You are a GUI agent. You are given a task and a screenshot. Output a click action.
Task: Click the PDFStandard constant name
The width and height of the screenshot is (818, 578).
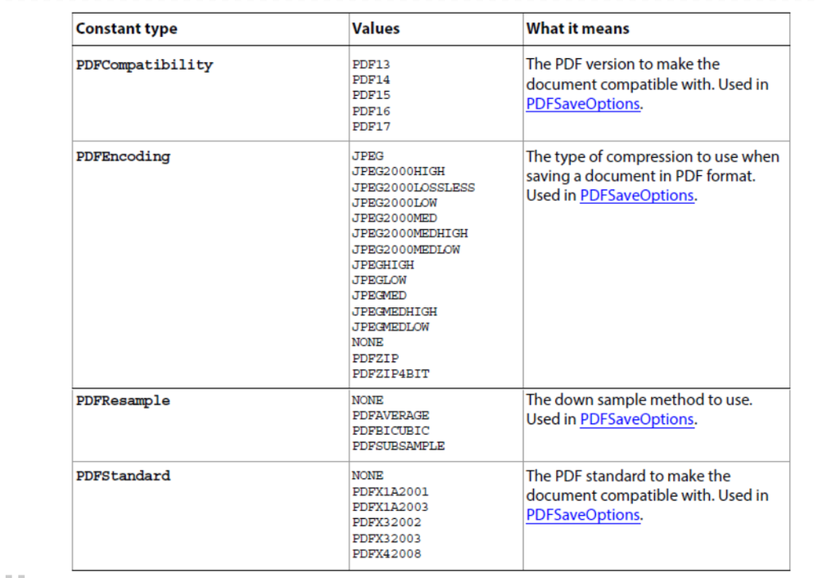tap(123, 476)
